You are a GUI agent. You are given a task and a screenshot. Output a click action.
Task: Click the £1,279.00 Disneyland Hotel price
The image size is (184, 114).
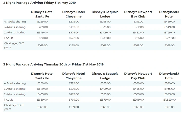point(169,38)
